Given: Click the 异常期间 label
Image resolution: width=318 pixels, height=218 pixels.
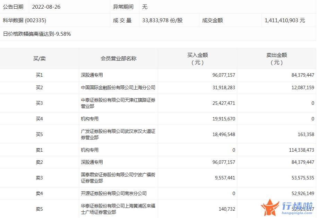Looking at the screenshot, I should pyautogui.click(x=123, y=7).
